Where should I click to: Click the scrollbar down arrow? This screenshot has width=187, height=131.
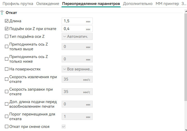186,130
